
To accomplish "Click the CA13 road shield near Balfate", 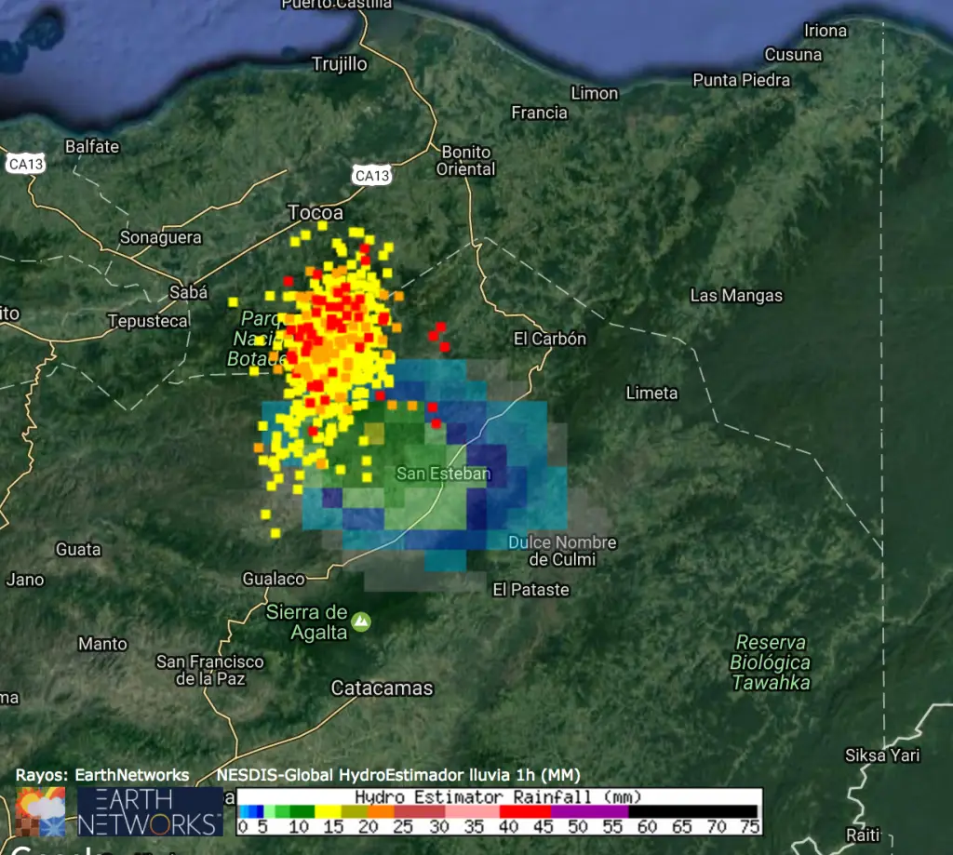I will [x=26, y=164].
